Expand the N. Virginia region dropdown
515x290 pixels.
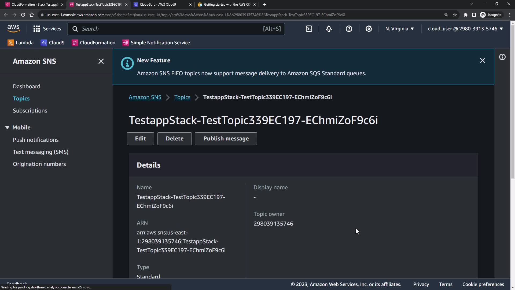click(399, 29)
